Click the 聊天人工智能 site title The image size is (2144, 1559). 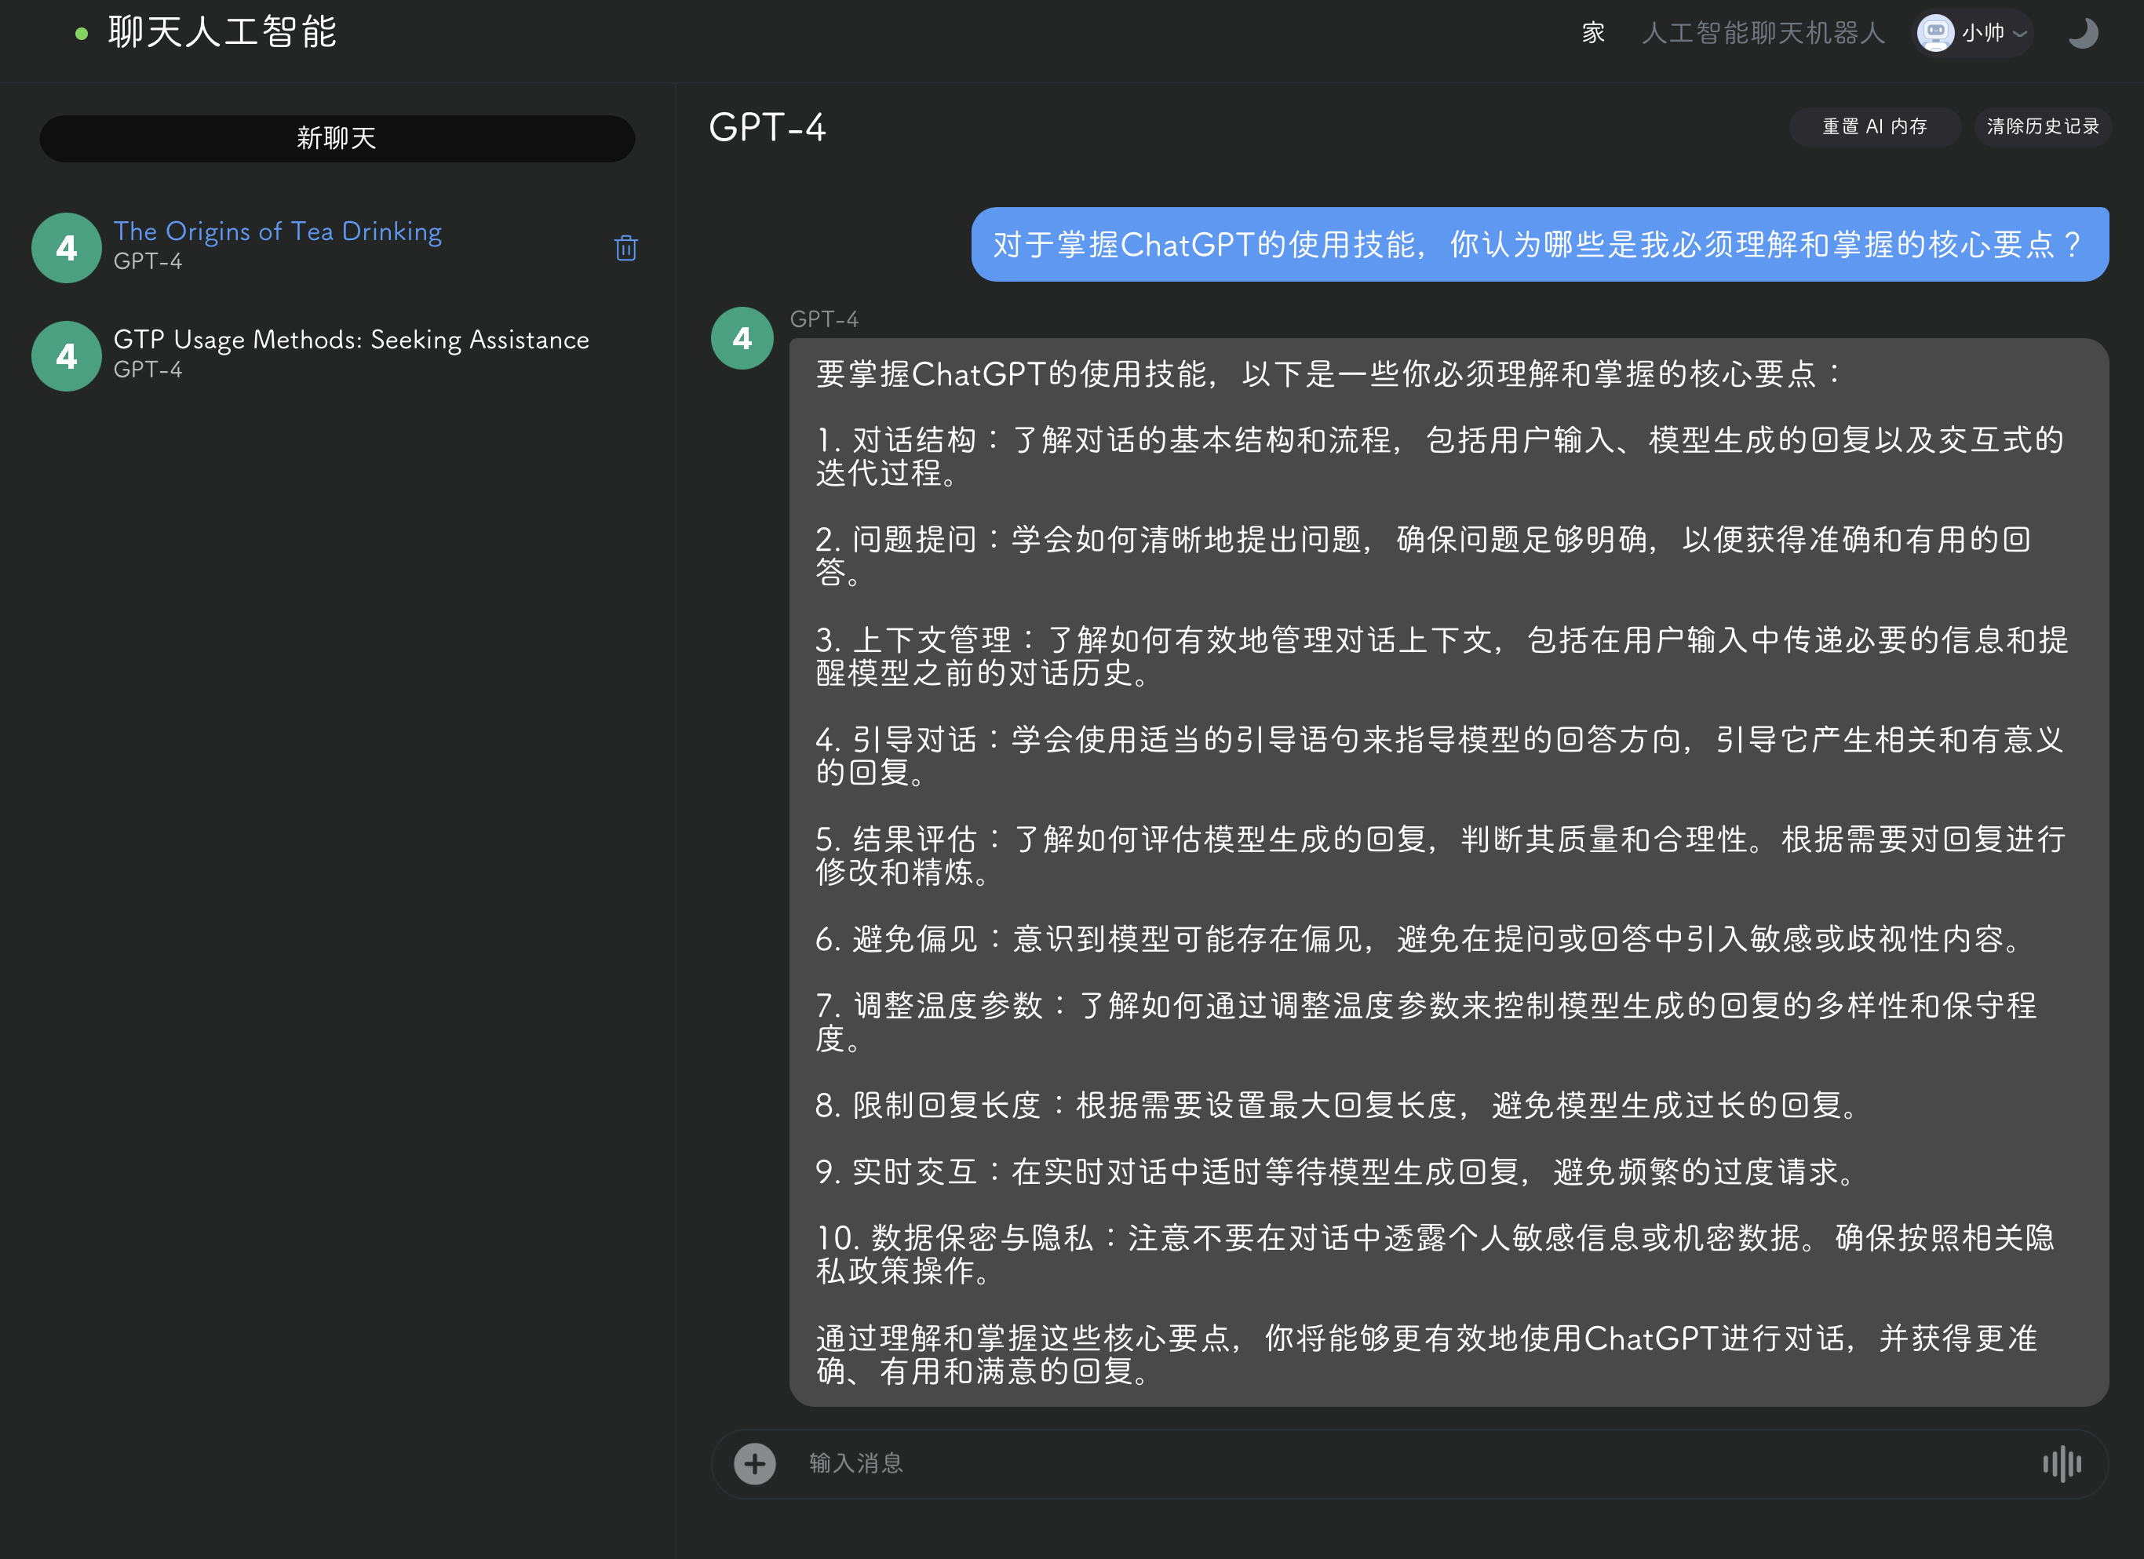click(x=223, y=32)
